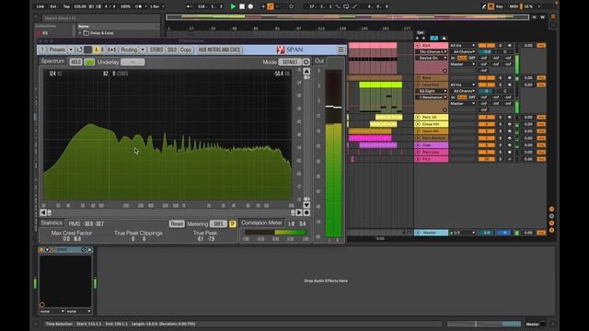This screenshot has height=331, width=589.
Task: Click the browser search field
Action: (100, 18)
